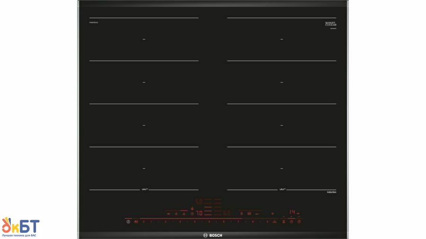Viewport: 426px width, 239px height.
Task: Tap the timer display reading 14
Action: point(292,212)
